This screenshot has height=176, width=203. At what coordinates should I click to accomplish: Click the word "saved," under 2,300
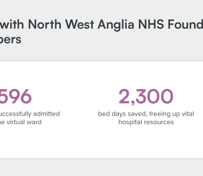coord(138,114)
